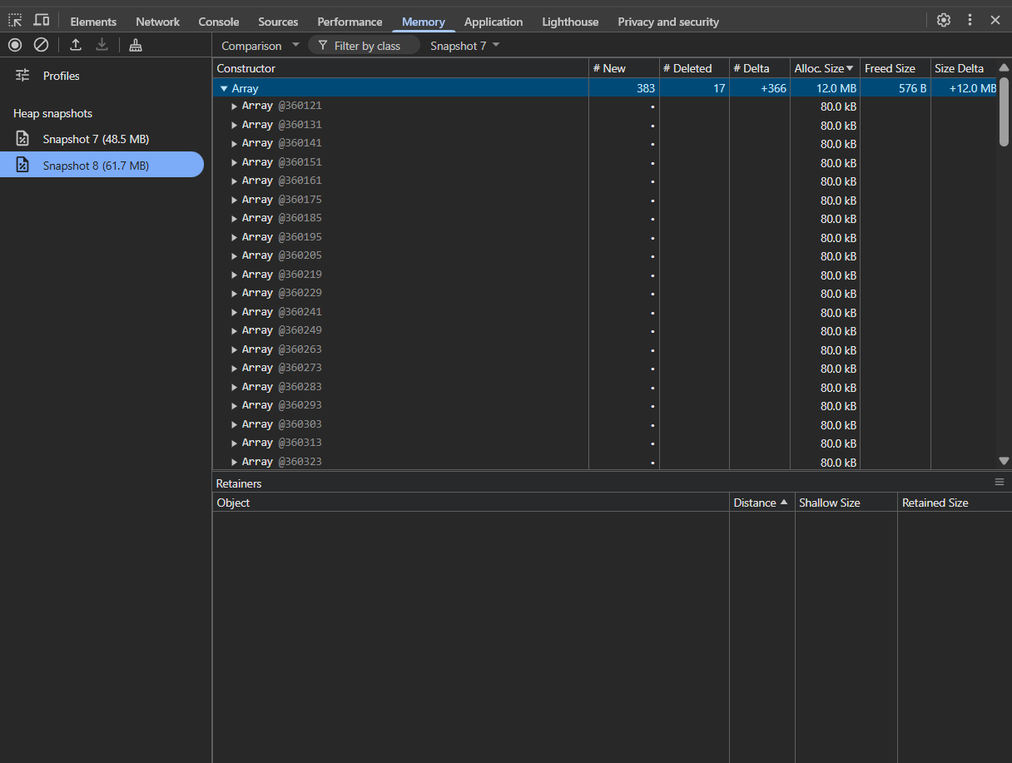Viewport: 1012px width, 763px height.
Task: Sort by Freed Size column header
Action: [895, 68]
